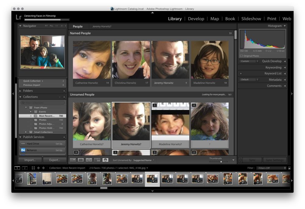305x209 pixels.
Task: Click the Export button
Action: [54, 160]
